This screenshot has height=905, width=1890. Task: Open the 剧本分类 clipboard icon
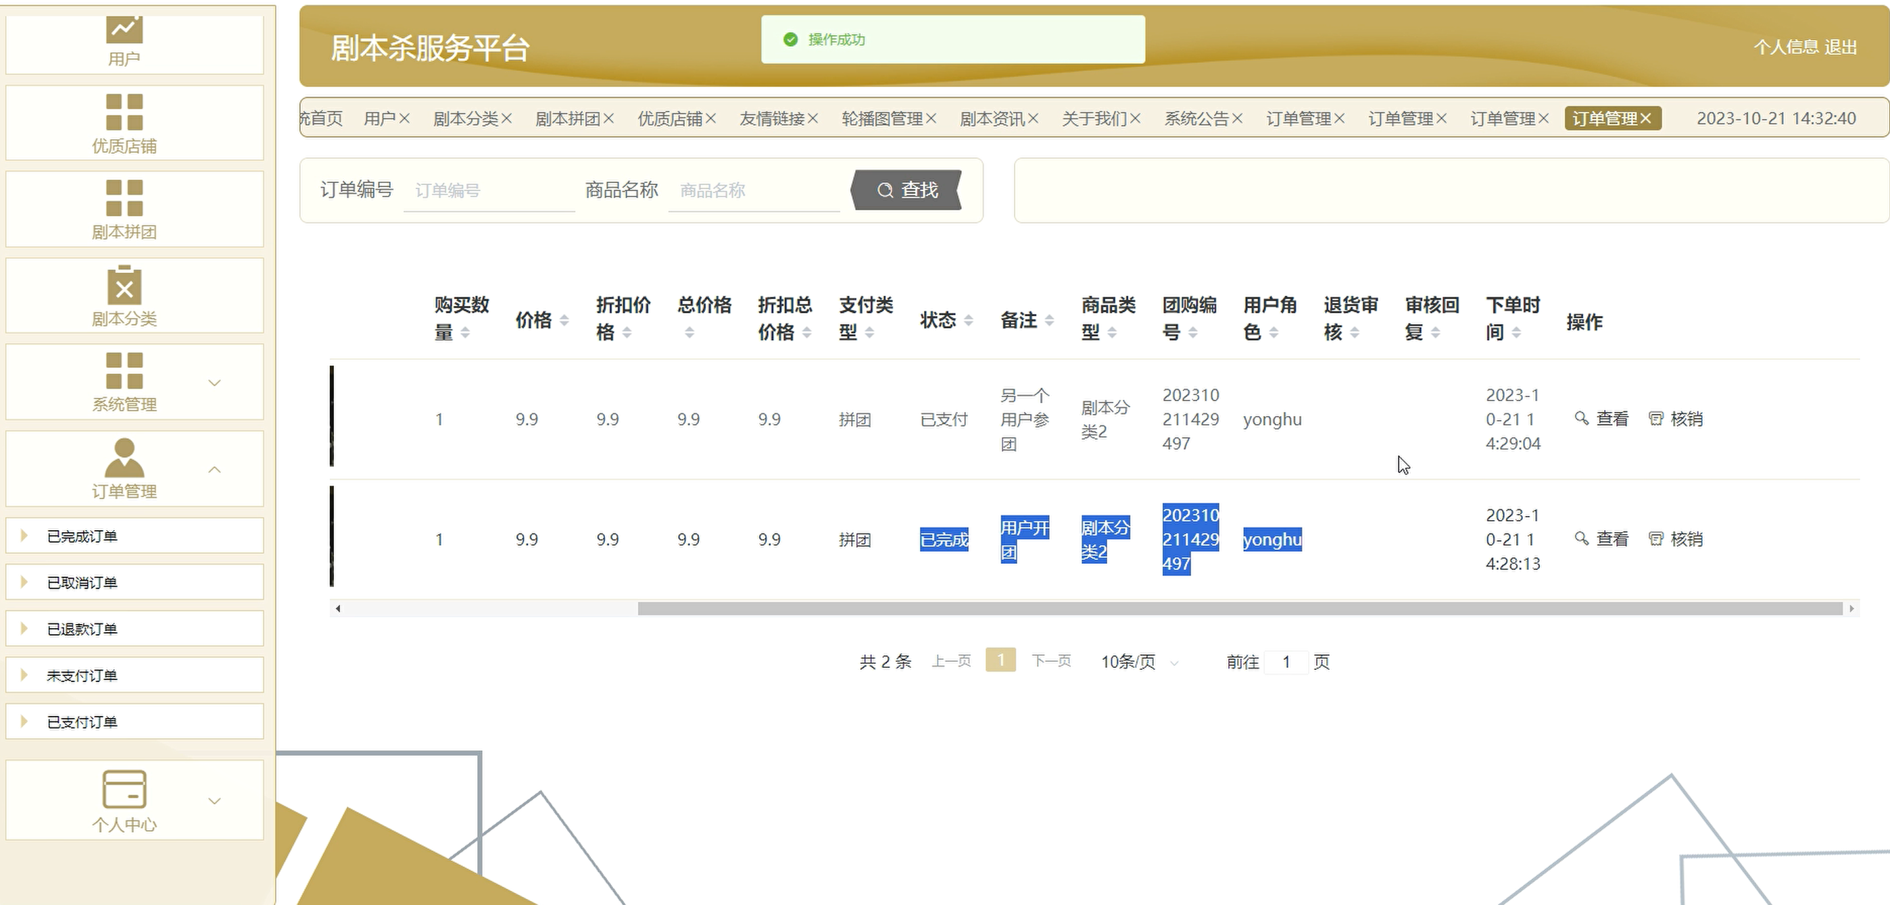[124, 284]
